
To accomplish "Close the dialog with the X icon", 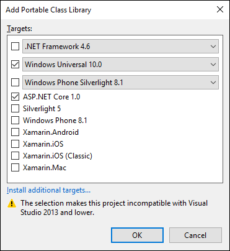I will pyautogui.click(x=220, y=9).
